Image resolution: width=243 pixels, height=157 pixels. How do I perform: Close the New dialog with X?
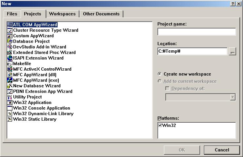pos(239,4)
